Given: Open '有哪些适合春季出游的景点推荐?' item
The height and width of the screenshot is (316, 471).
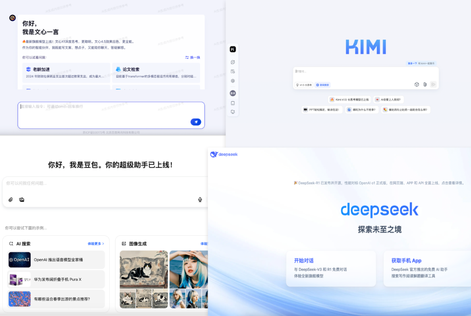Looking at the screenshot, I should [56, 299].
